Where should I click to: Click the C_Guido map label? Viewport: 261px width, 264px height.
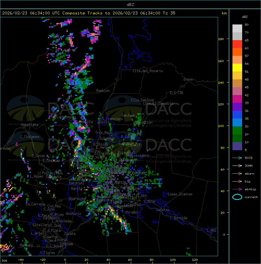(38, 156)
